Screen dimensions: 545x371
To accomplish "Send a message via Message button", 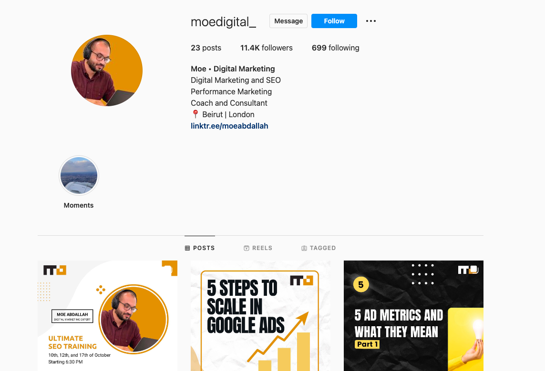I will click(288, 21).
